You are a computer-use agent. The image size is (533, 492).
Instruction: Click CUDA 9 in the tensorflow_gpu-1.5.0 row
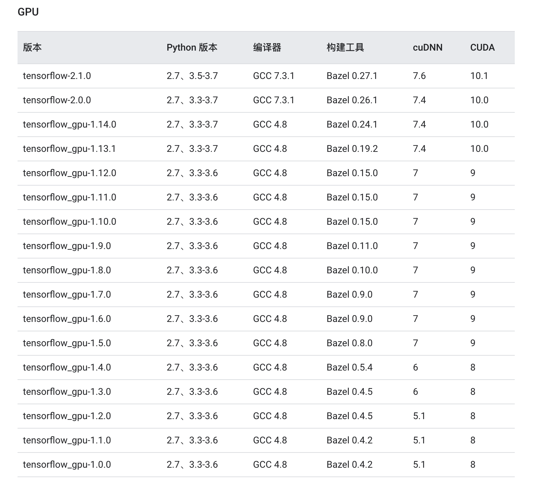point(473,343)
